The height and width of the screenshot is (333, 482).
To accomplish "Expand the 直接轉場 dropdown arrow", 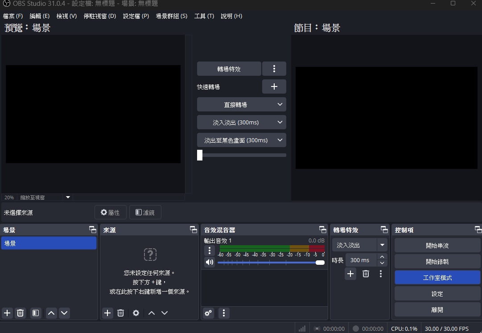I will point(280,104).
